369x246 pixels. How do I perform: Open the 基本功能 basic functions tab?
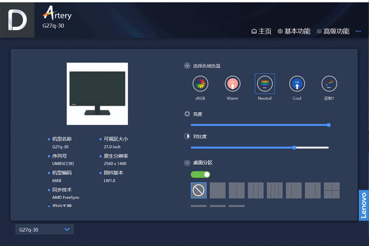tap(294, 31)
